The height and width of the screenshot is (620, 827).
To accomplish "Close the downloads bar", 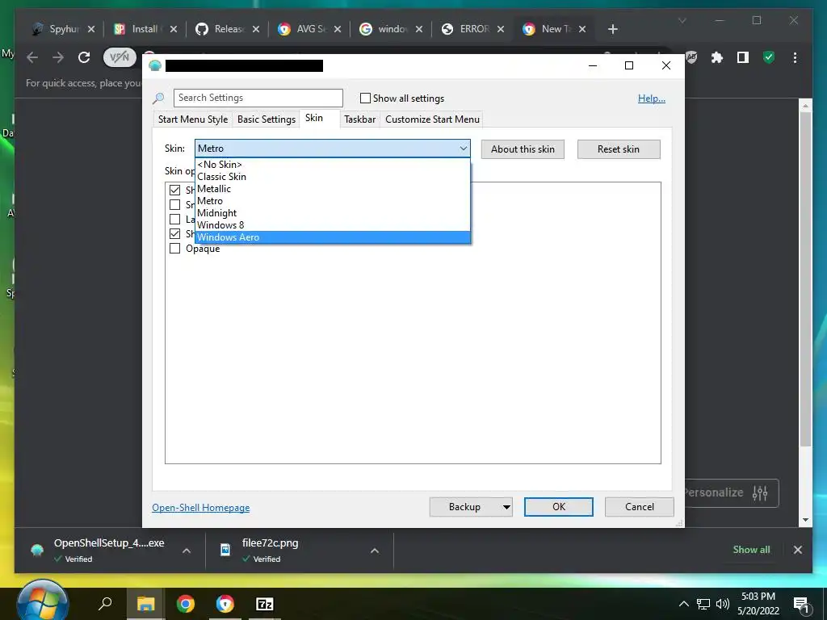I will [x=797, y=549].
